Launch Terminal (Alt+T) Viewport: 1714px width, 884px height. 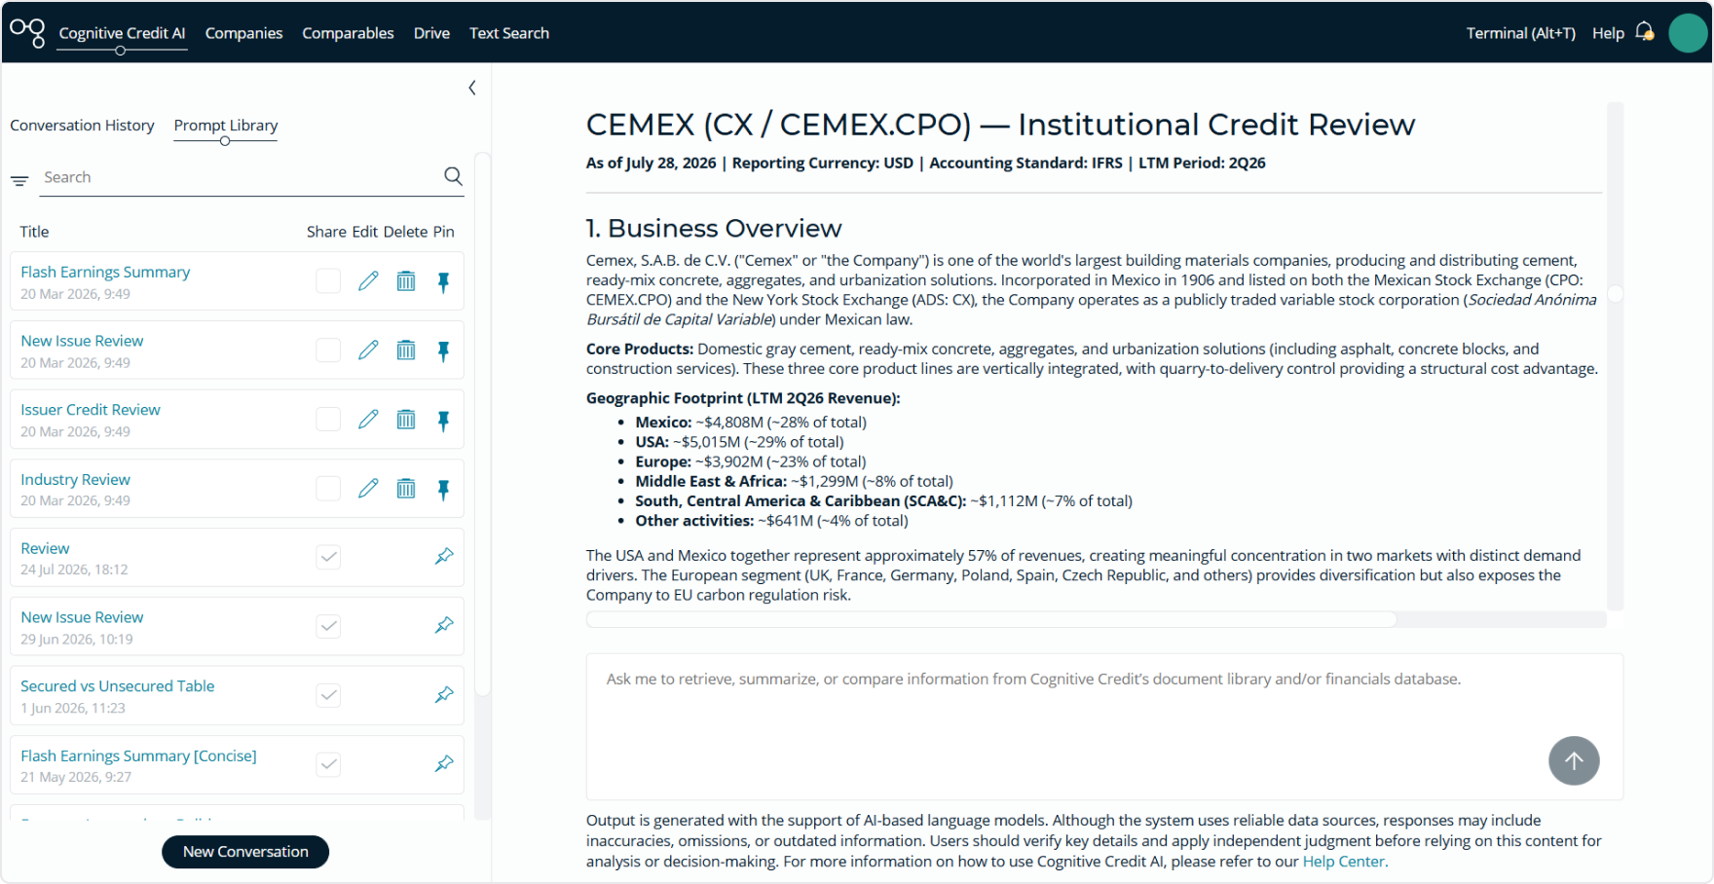pos(1521,33)
